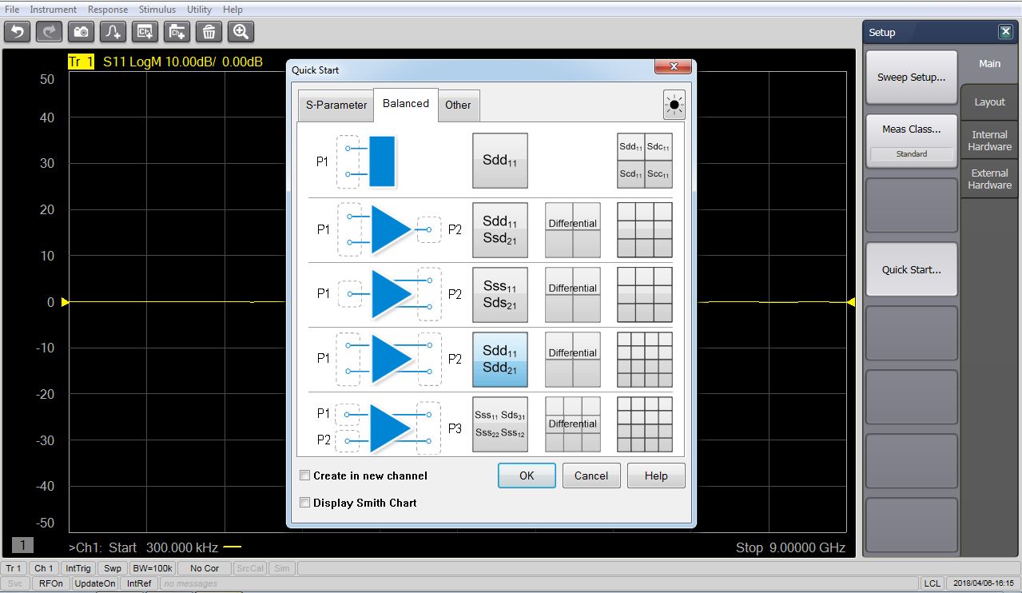Click the Cancel button

pyautogui.click(x=591, y=476)
